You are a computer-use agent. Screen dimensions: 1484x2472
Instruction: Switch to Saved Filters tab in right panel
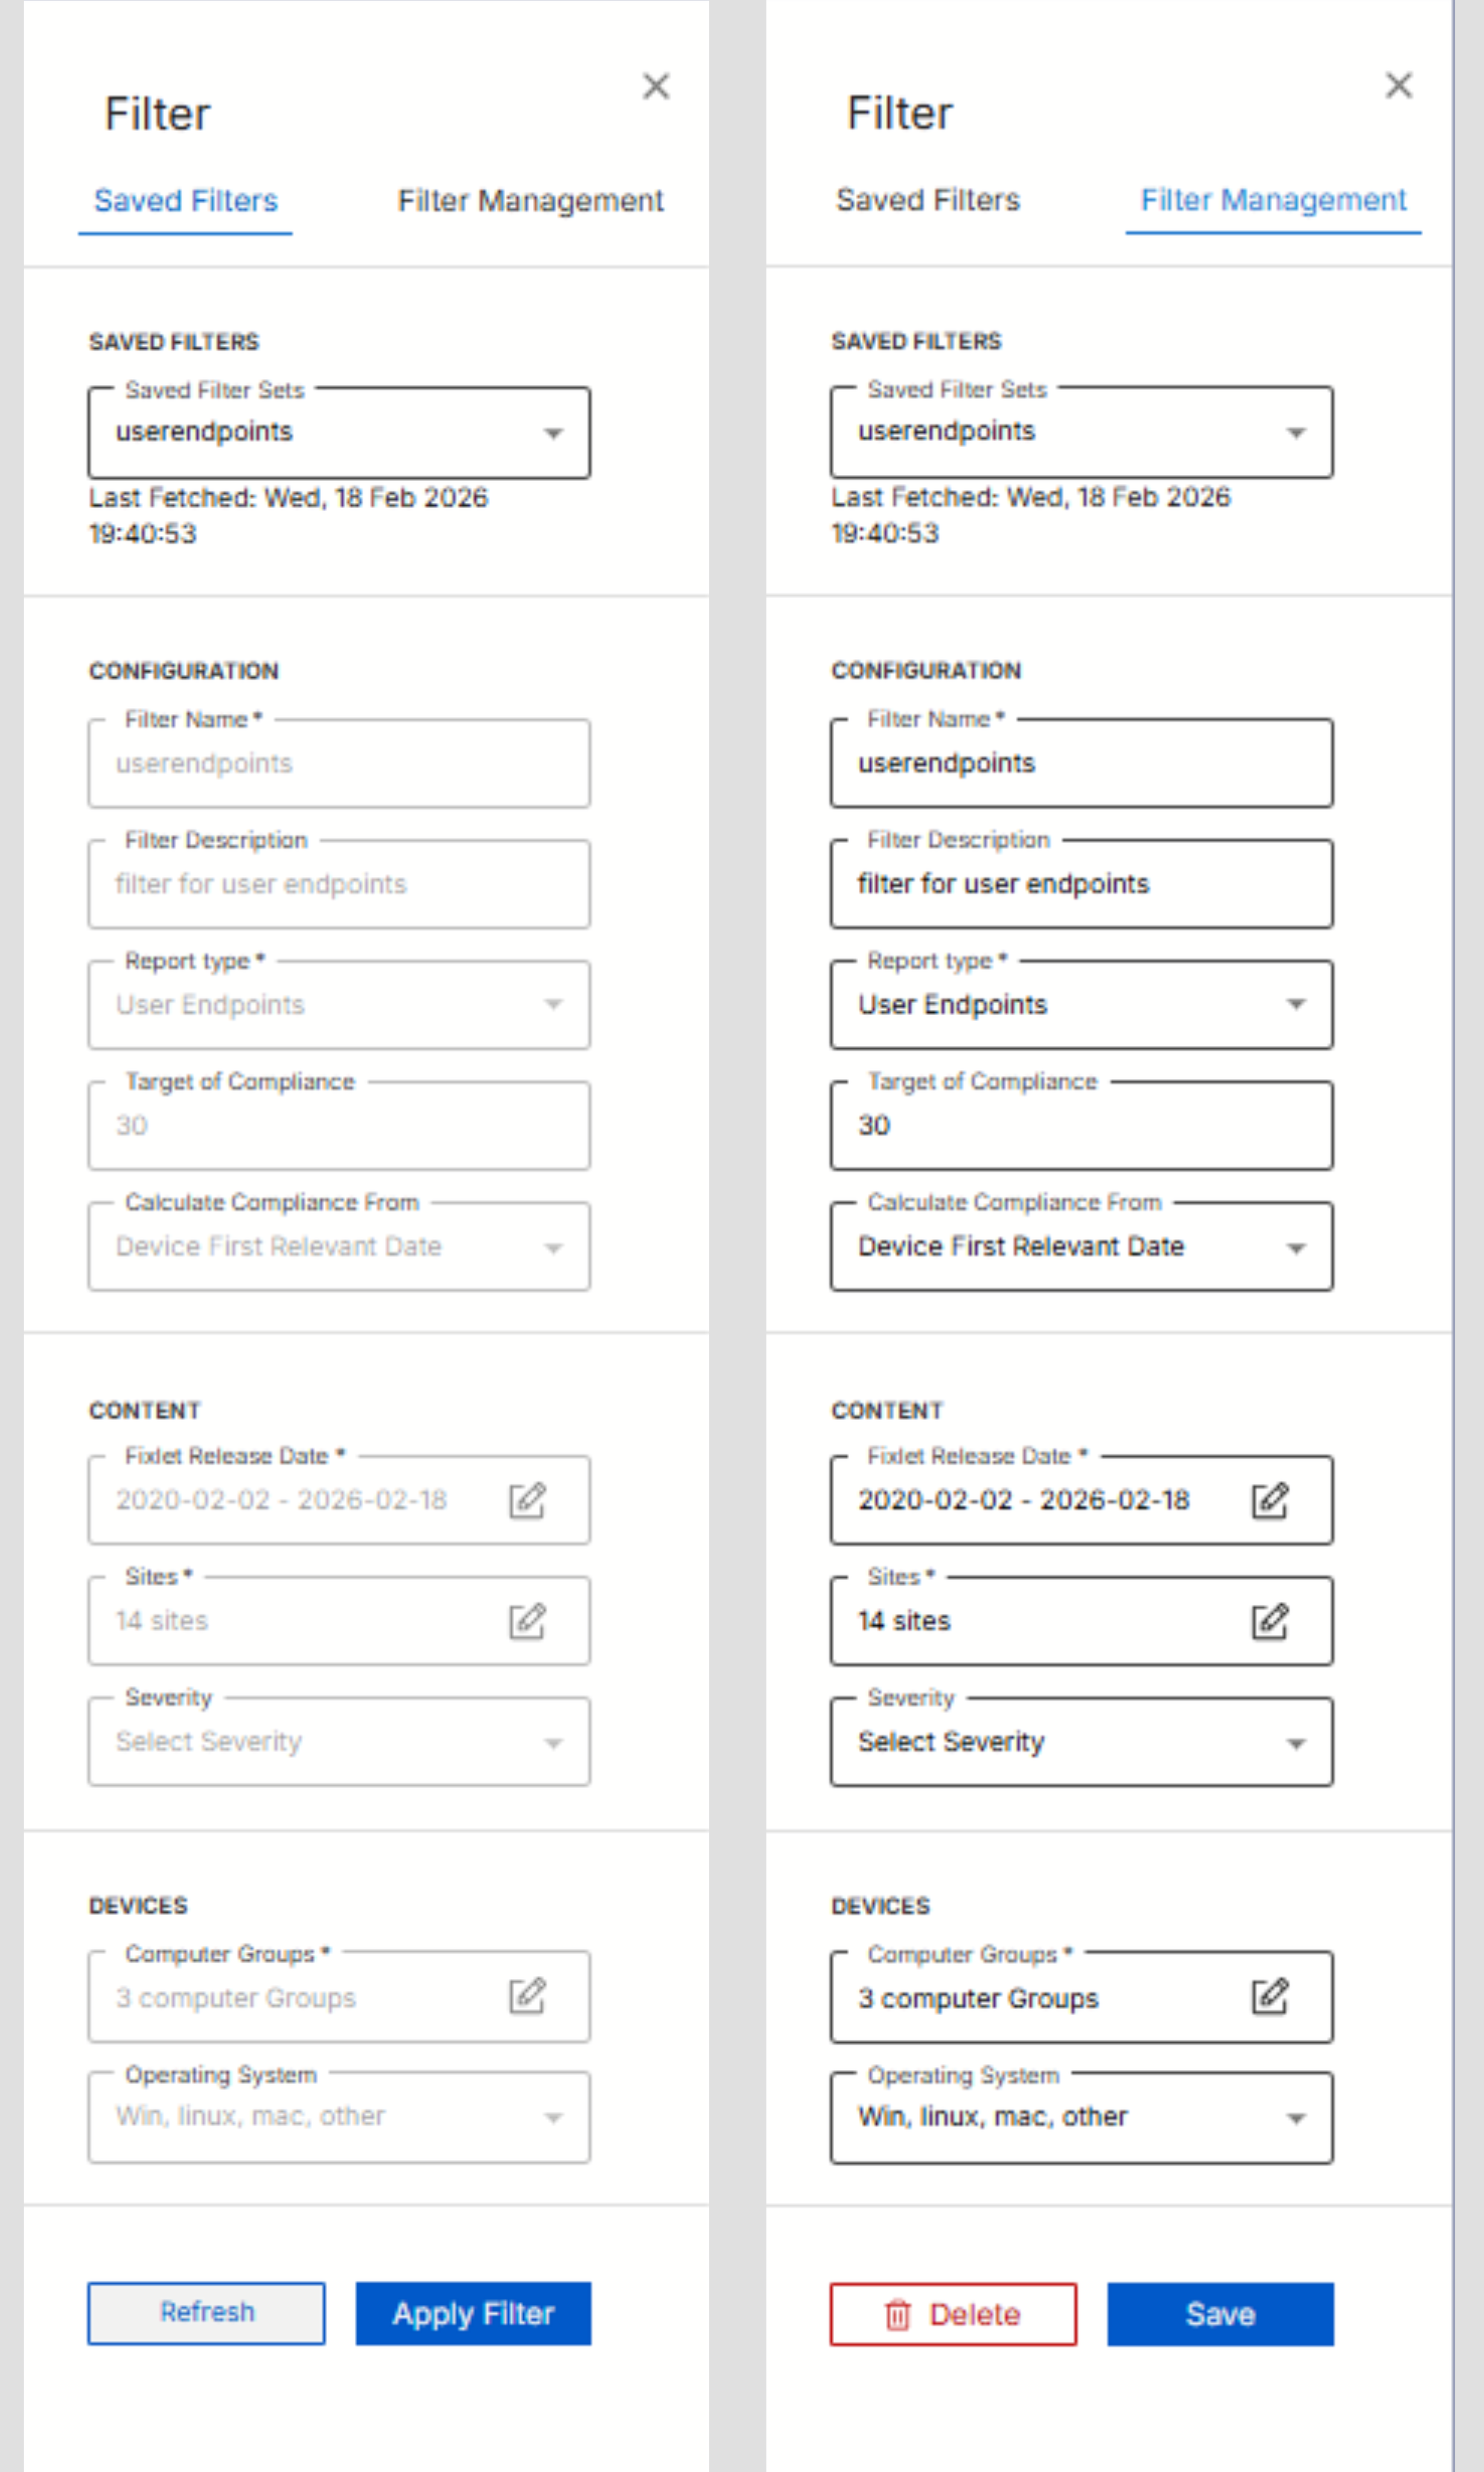(x=927, y=200)
